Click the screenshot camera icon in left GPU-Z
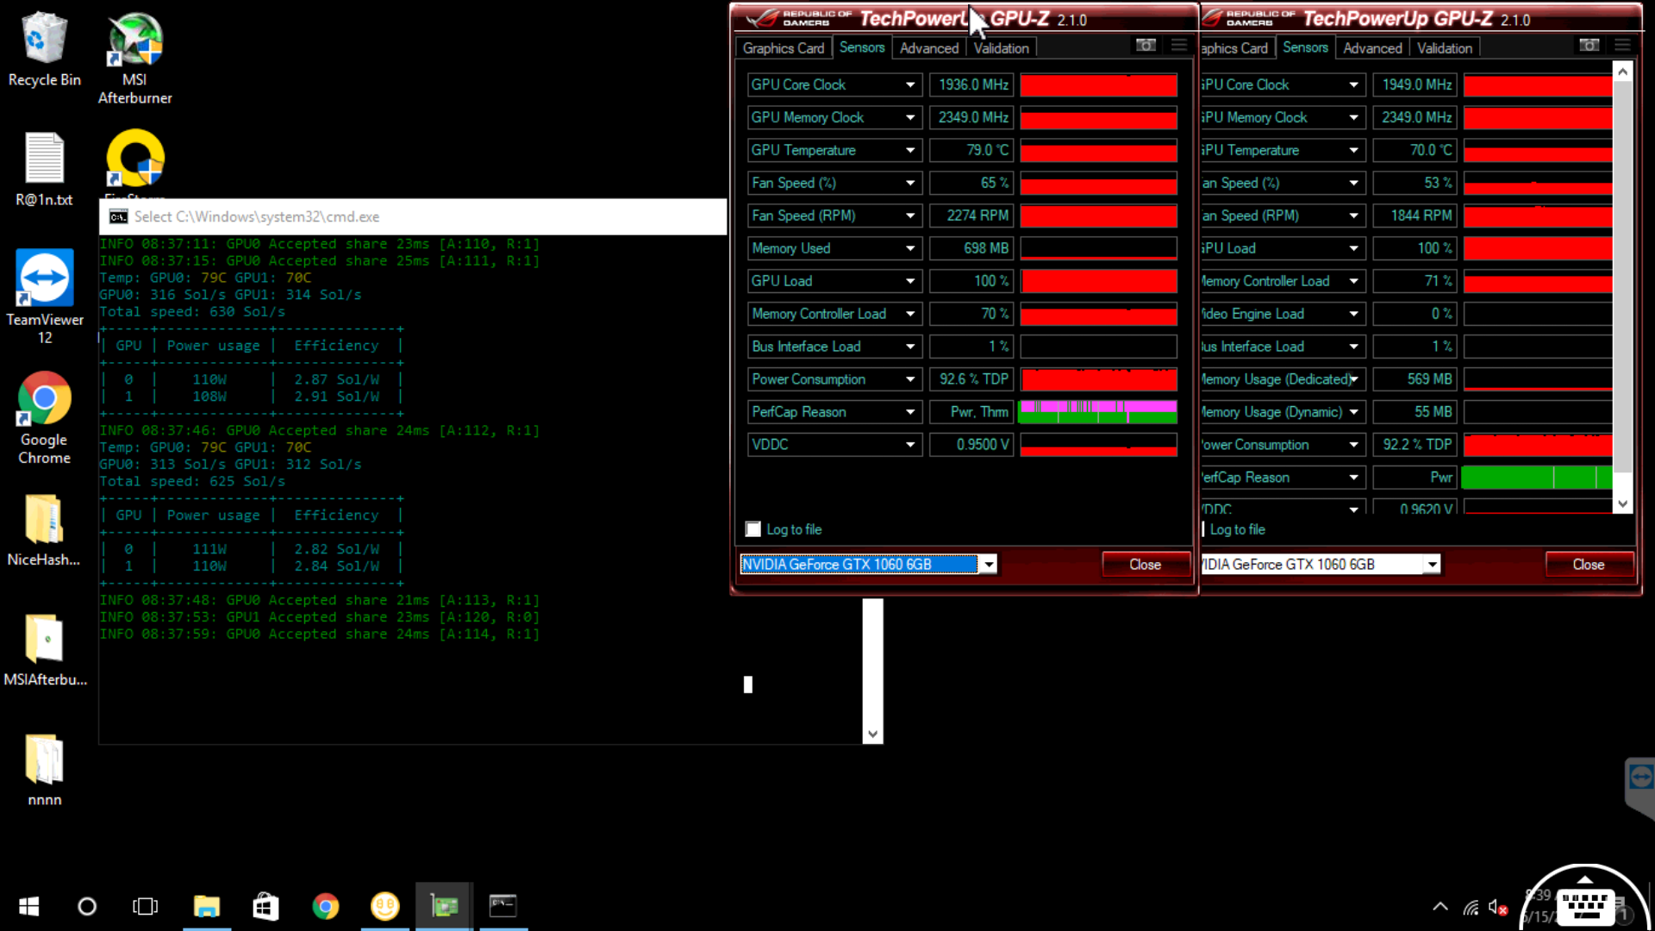The height and width of the screenshot is (931, 1655). pyautogui.click(x=1146, y=45)
